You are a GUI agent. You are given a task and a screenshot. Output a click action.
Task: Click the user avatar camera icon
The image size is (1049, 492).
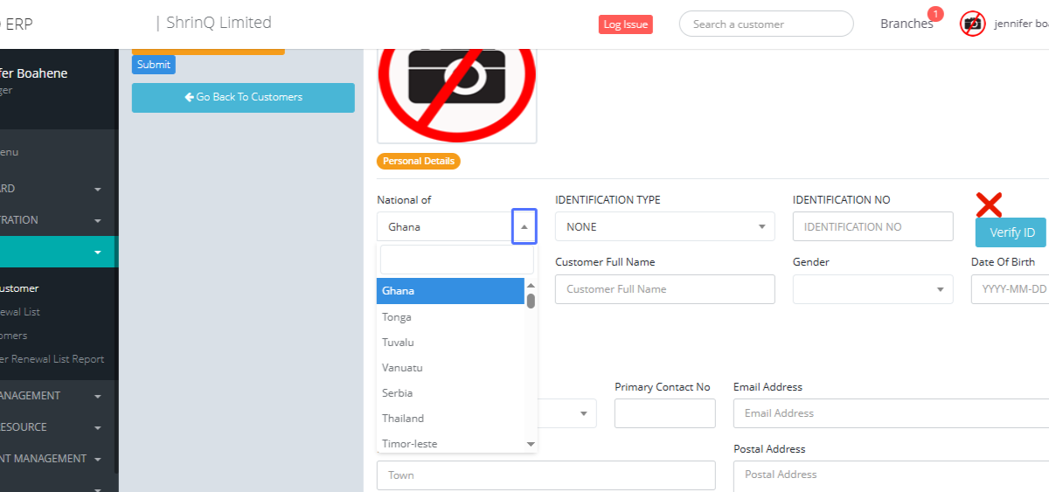point(973,24)
